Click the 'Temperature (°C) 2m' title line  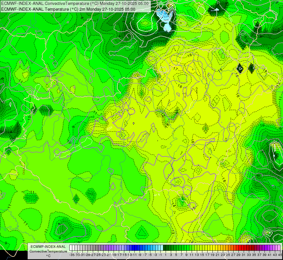pyautogui.click(x=68, y=9)
